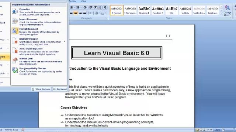
Task: Select Properties menu entry
Action: [x=39, y=12]
